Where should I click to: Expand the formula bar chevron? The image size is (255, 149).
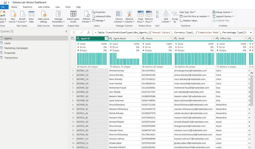click(251, 33)
